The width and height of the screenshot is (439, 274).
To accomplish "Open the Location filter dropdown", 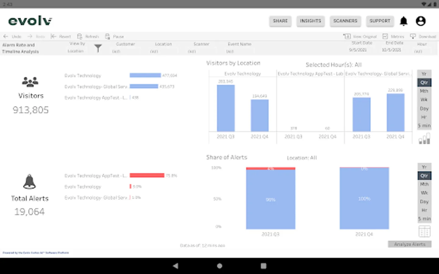I will coord(163,51).
